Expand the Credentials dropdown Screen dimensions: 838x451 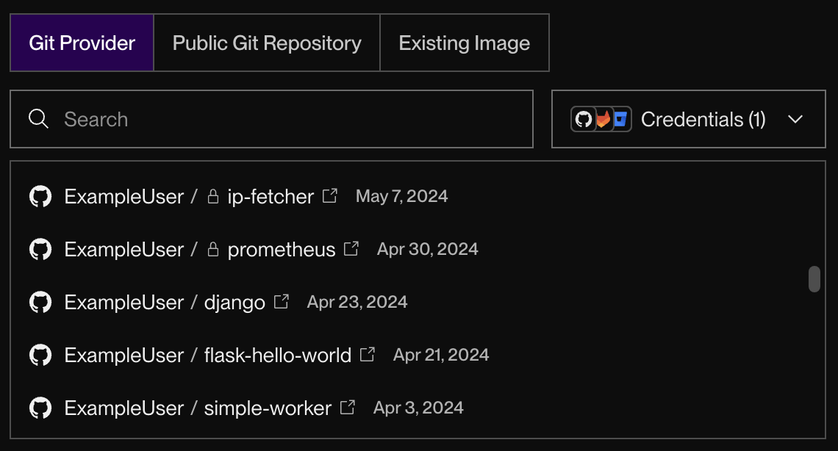pos(795,119)
